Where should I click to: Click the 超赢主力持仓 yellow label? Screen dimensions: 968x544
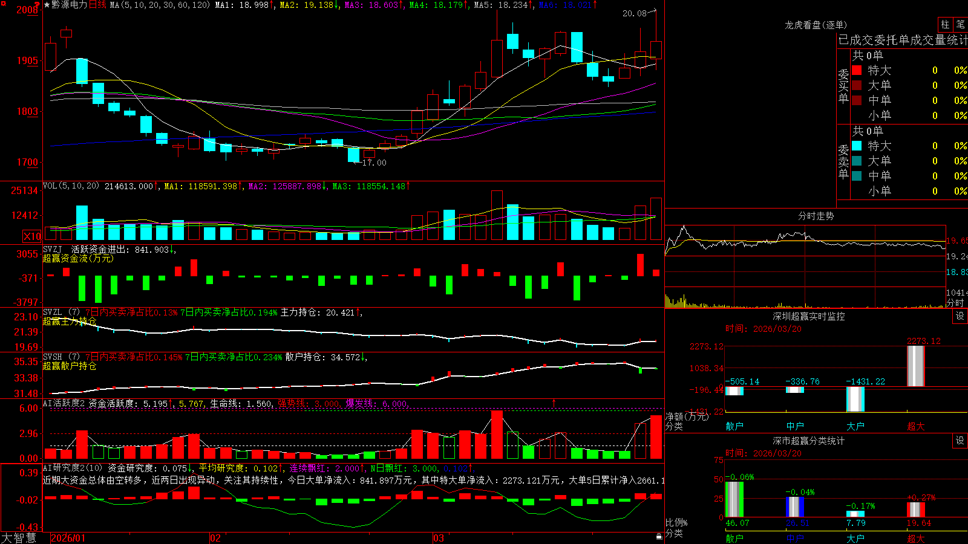coord(70,321)
